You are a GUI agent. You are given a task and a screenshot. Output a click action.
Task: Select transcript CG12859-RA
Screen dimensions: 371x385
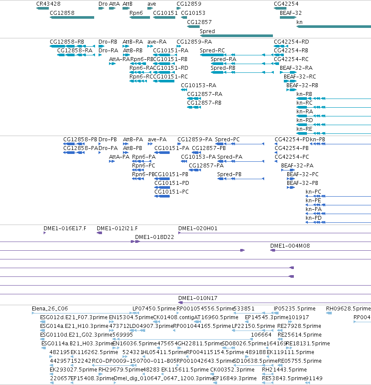pyautogui.click(x=179, y=46)
